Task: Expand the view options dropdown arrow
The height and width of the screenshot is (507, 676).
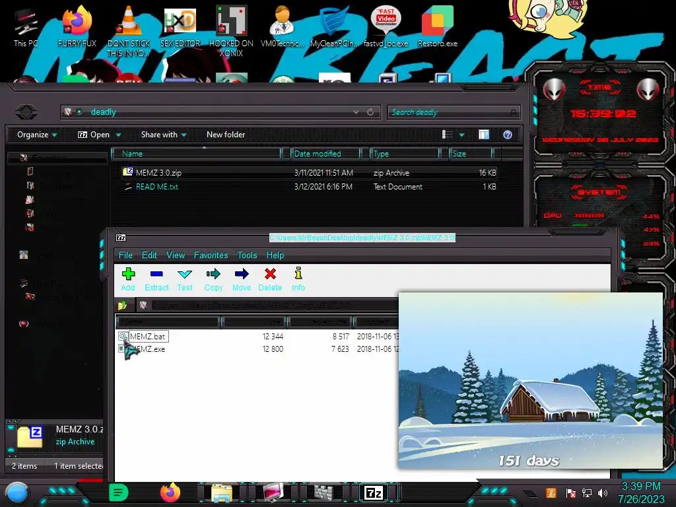Action: (x=461, y=135)
